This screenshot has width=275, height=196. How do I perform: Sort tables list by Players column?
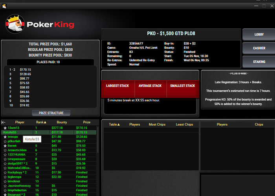[134, 125]
